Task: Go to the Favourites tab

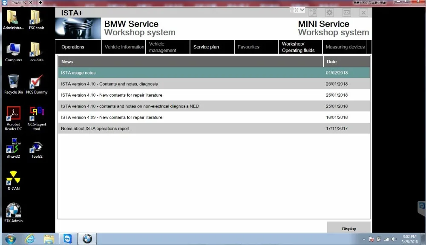Action: coord(256,47)
